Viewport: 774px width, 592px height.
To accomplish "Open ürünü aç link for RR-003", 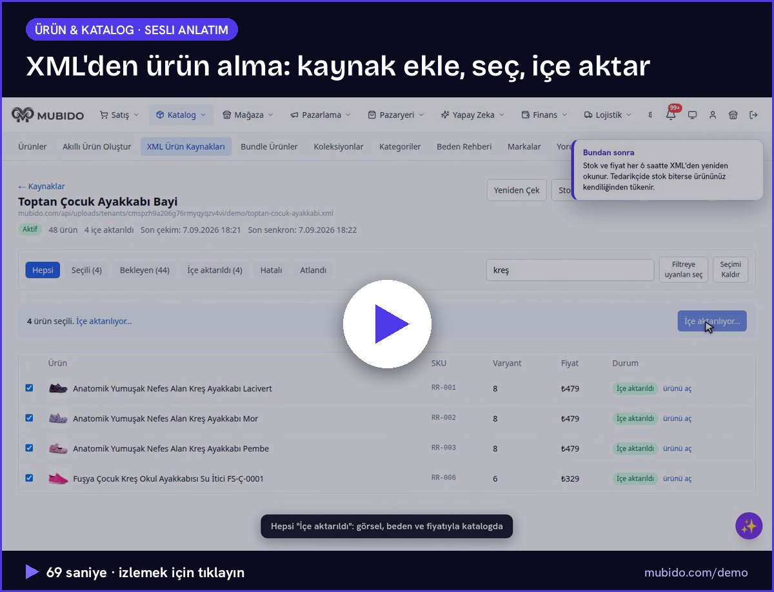I will coord(677,448).
